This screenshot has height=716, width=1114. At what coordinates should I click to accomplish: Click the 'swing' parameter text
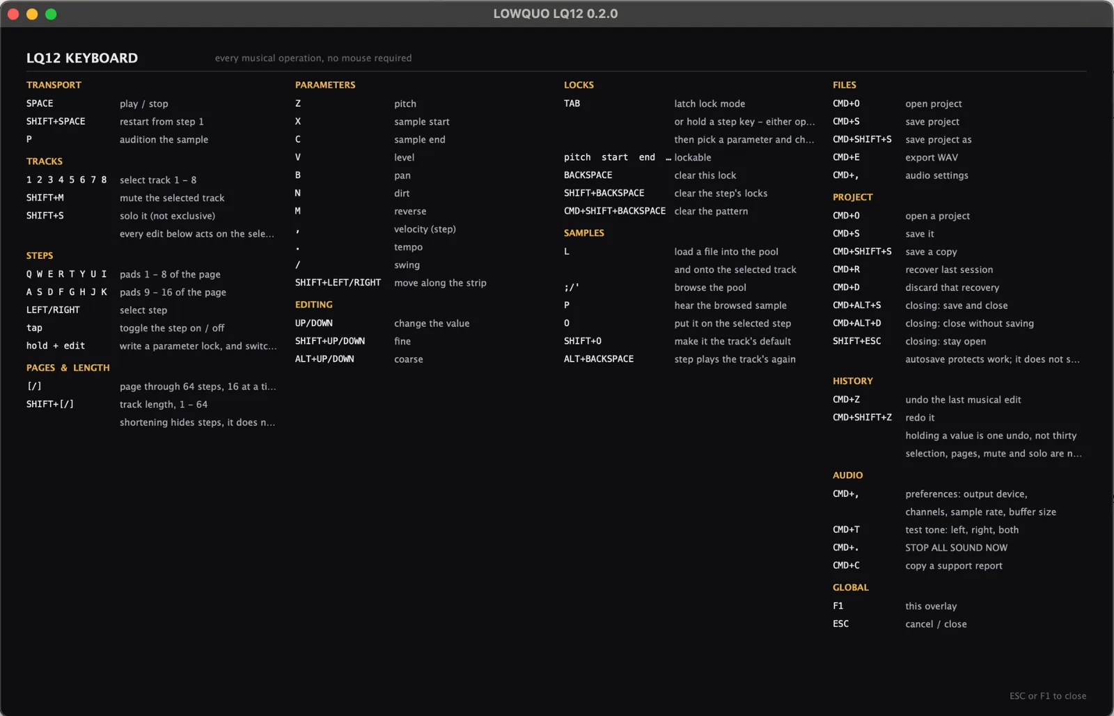407,265
